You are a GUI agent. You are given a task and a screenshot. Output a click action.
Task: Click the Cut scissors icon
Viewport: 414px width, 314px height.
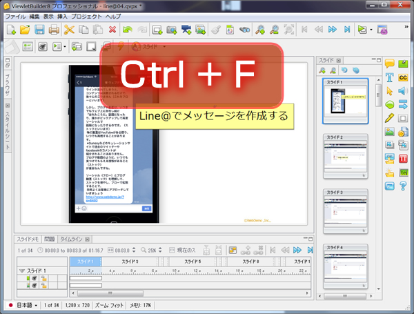[x=69, y=30]
